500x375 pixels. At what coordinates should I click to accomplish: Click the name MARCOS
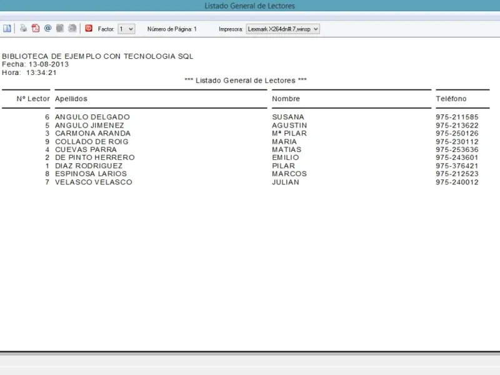(289, 174)
